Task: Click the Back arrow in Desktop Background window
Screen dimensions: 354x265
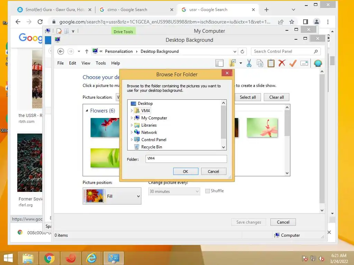Action: [x=60, y=51]
